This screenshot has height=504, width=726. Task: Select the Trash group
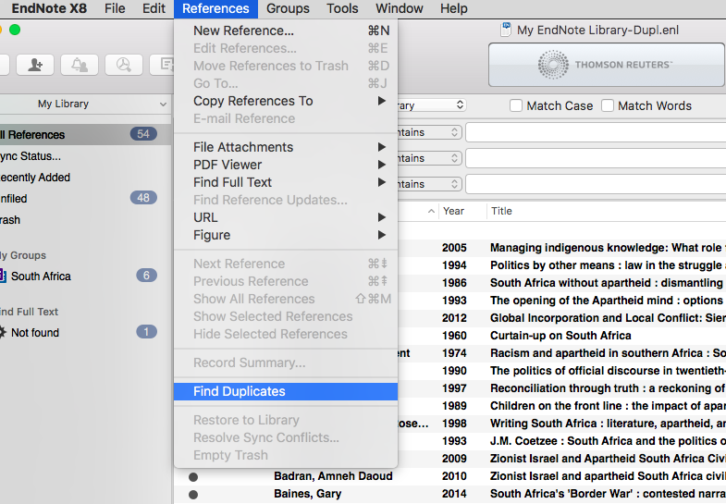pyautogui.click(x=86, y=220)
